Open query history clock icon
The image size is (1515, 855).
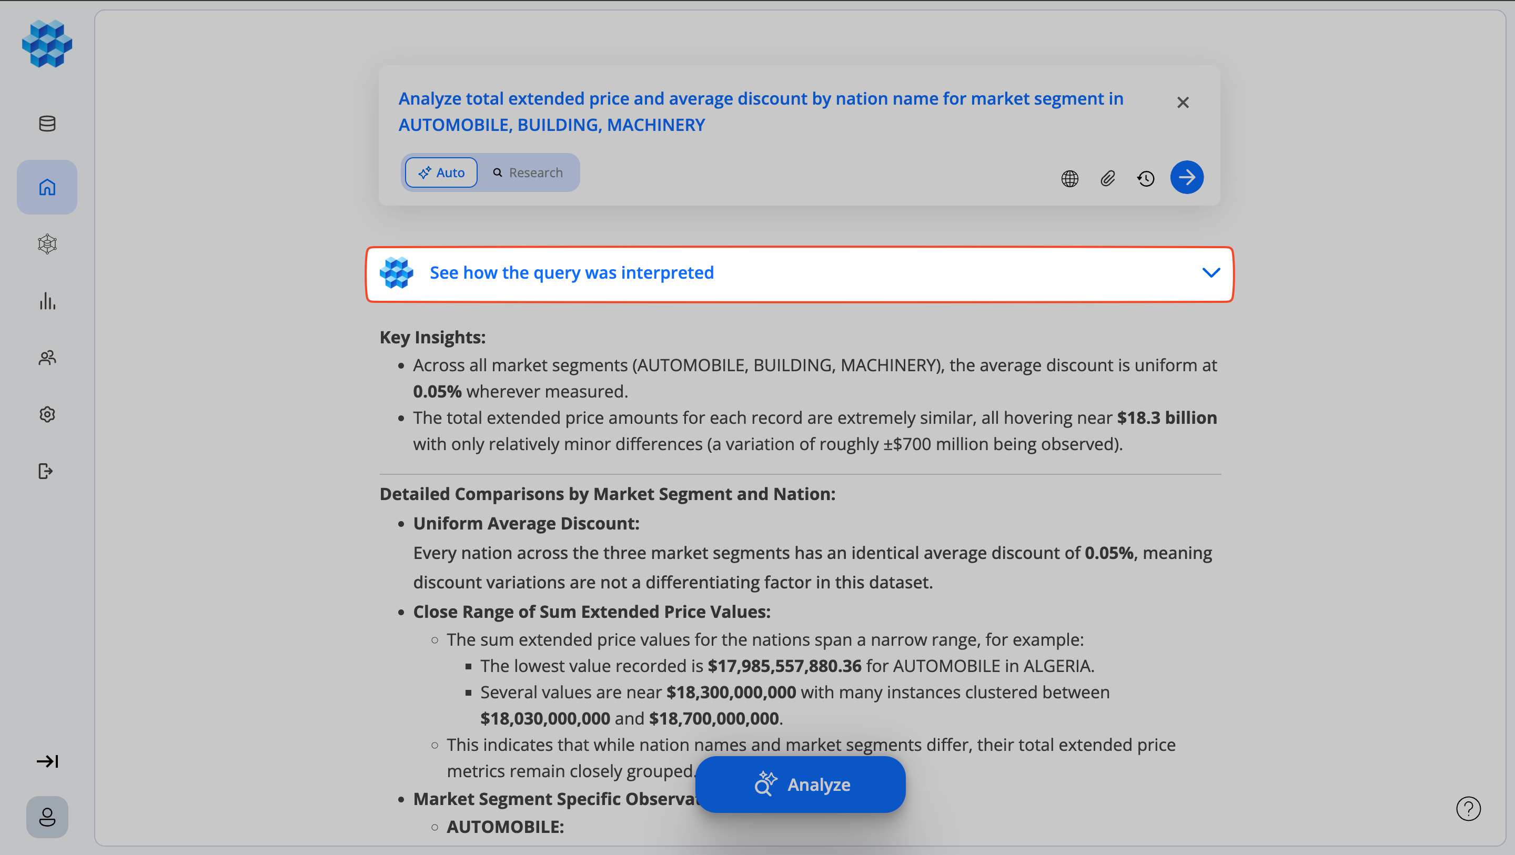pyautogui.click(x=1146, y=178)
